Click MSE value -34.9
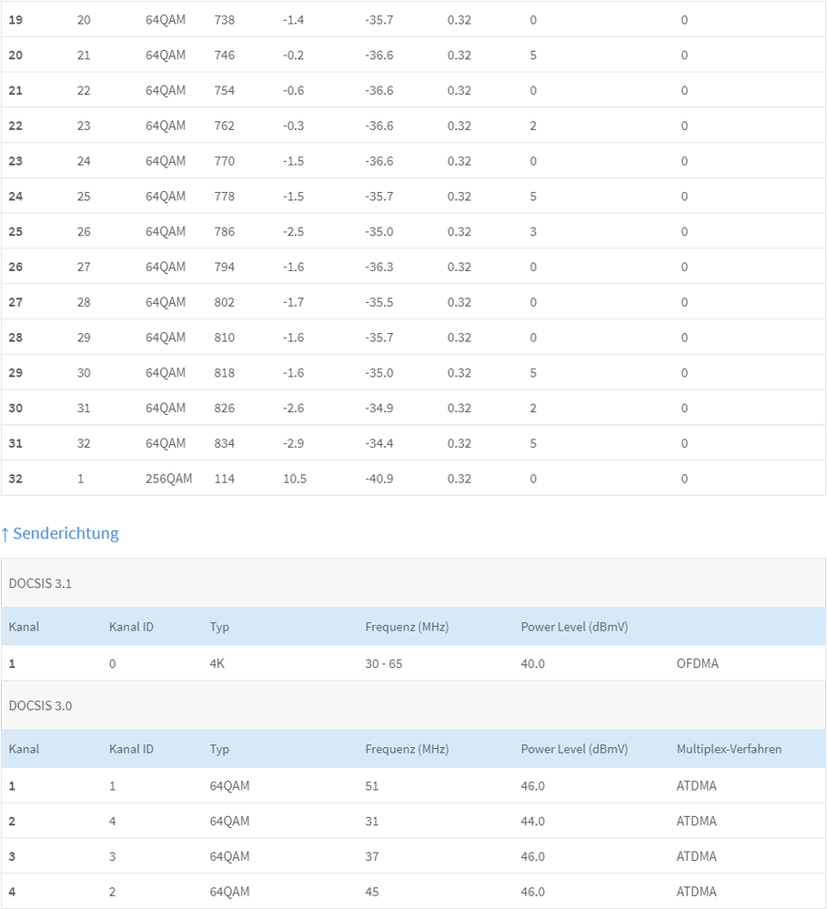This screenshot has width=827, height=909. point(379,409)
